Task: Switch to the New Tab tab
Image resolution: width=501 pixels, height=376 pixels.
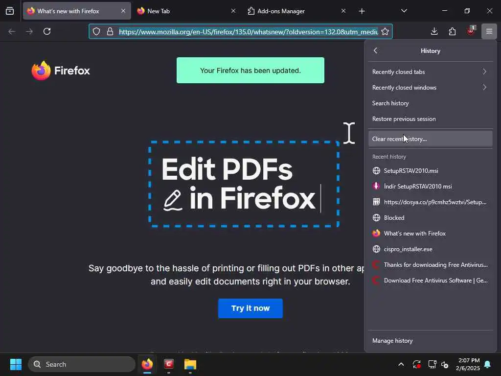Action: pos(187,11)
